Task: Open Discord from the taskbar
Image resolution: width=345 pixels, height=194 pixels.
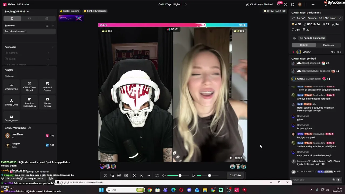Action: [x=189, y=190]
